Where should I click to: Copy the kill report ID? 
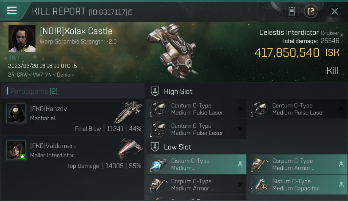pos(131,12)
